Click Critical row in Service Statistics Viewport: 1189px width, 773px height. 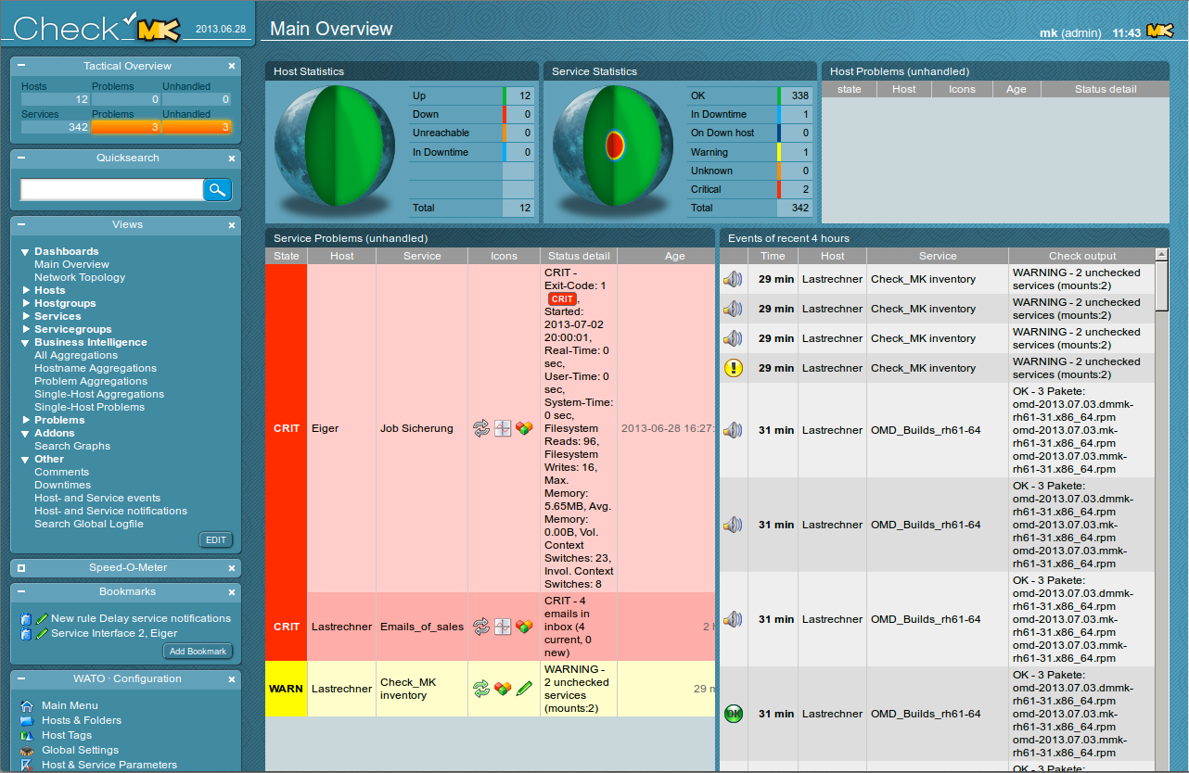(749, 189)
